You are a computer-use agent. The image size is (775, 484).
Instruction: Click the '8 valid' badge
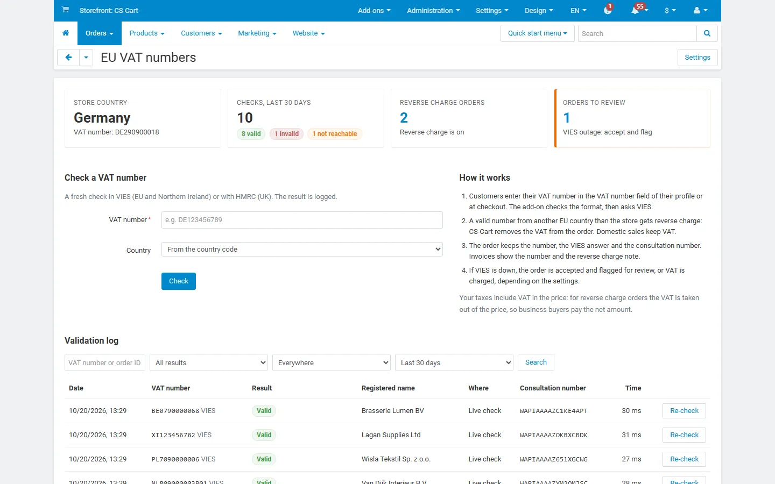251,134
